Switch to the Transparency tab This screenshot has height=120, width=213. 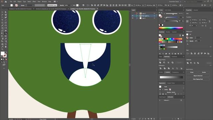coord(175,72)
